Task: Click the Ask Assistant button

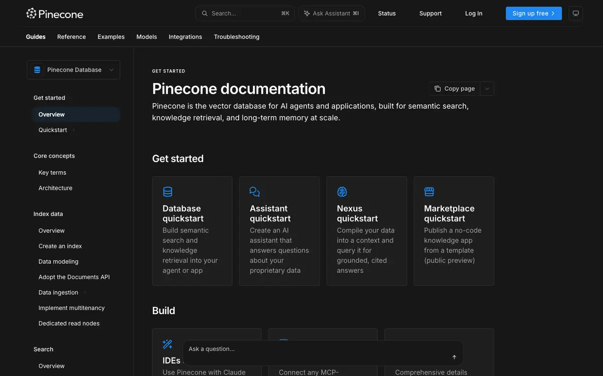Action: coord(332,14)
